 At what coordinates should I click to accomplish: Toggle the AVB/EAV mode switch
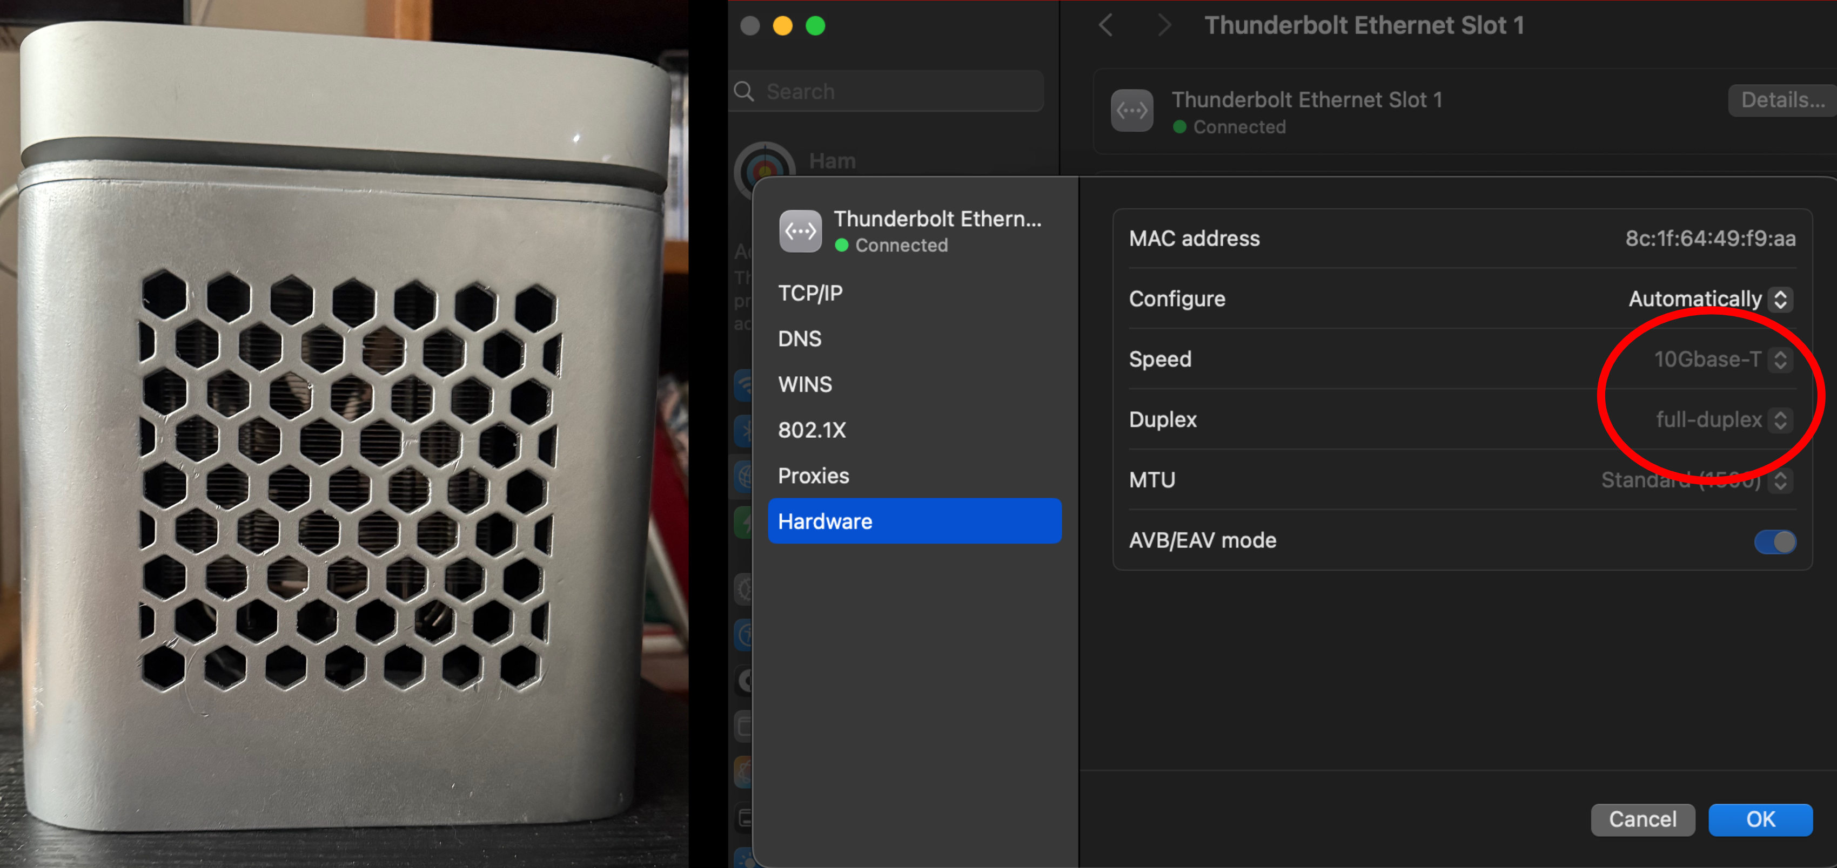1774,541
